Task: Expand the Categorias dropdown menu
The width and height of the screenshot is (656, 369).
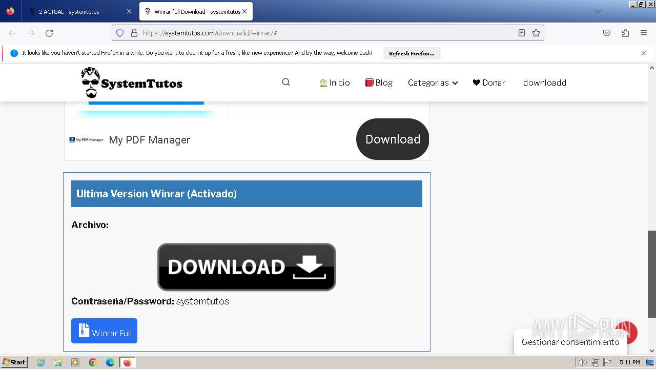Action: tap(433, 83)
